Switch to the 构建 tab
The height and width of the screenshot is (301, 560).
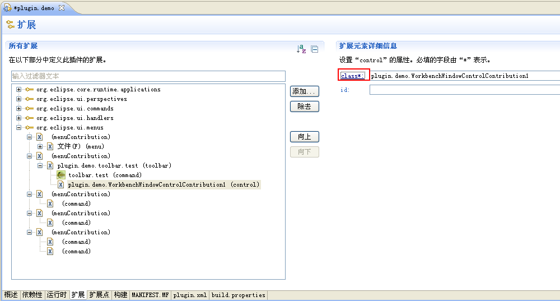coord(121,295)
